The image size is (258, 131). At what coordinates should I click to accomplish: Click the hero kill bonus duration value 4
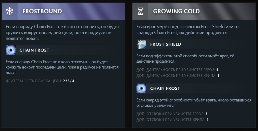(217, 70)
